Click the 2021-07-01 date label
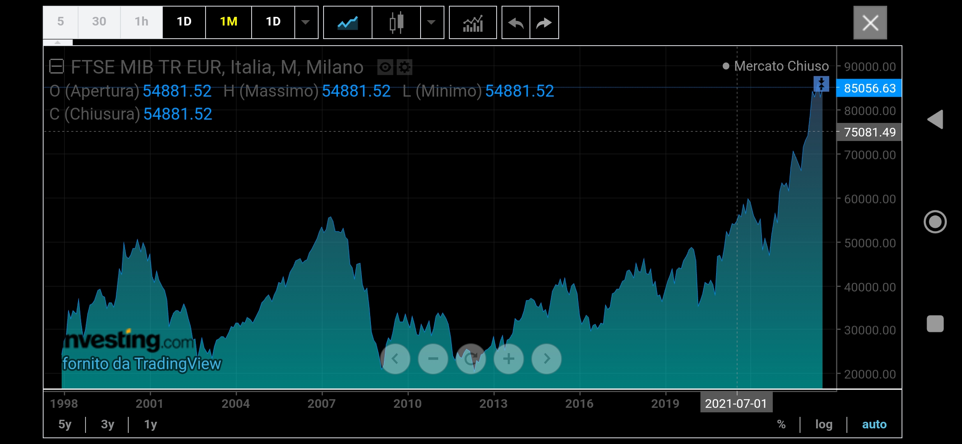 click(736, 403)
